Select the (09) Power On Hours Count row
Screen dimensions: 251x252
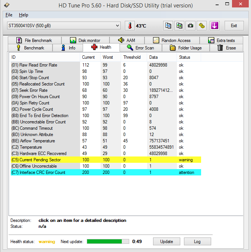click(106, 97)
